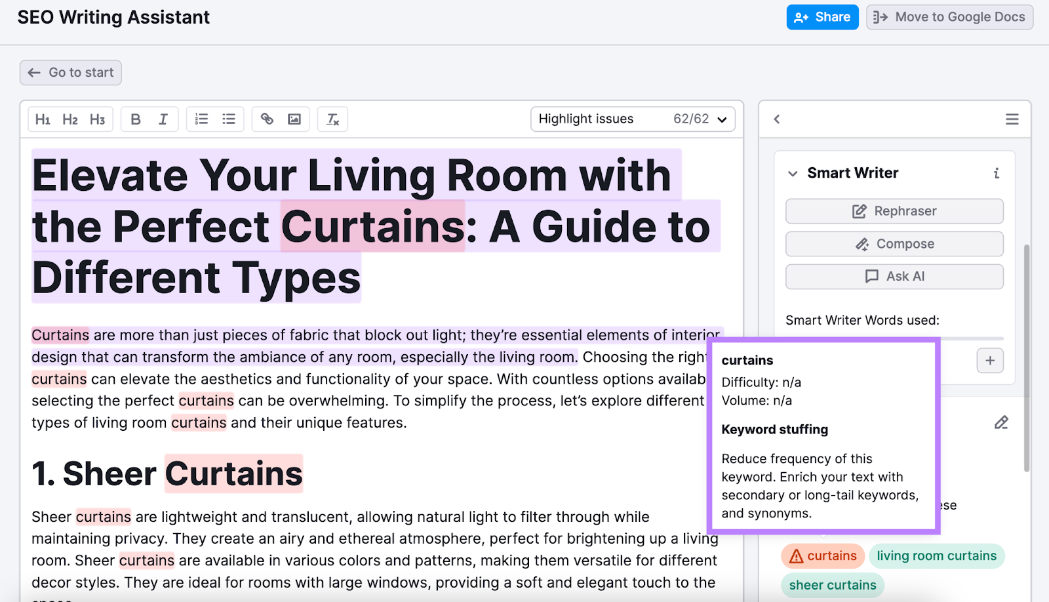The image size is (1049, 602).
Task: Open the Rephraser tool
Action: click(x=894, y=211)
